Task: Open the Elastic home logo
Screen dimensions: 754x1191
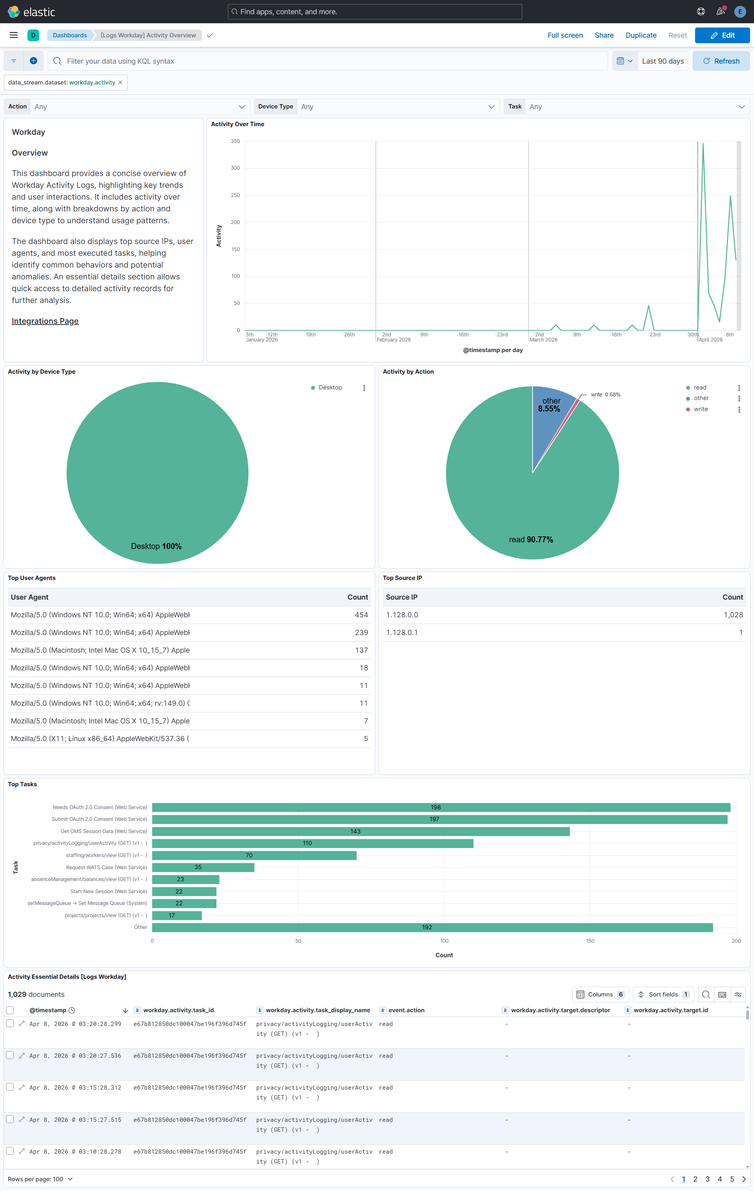Action: (31, 11)
